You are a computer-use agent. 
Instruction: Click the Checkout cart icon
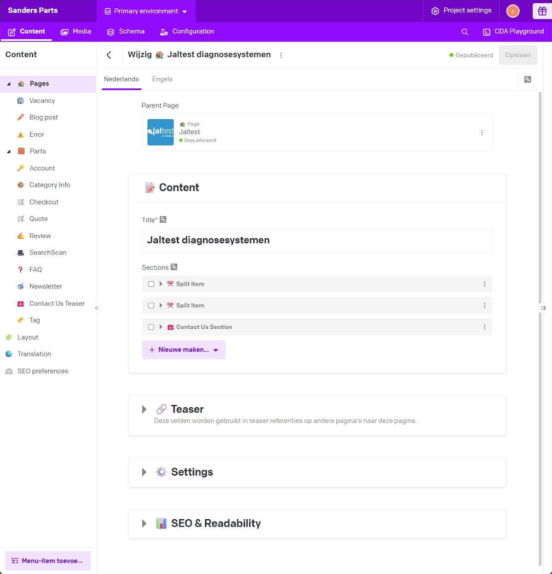tap(21, 202)
